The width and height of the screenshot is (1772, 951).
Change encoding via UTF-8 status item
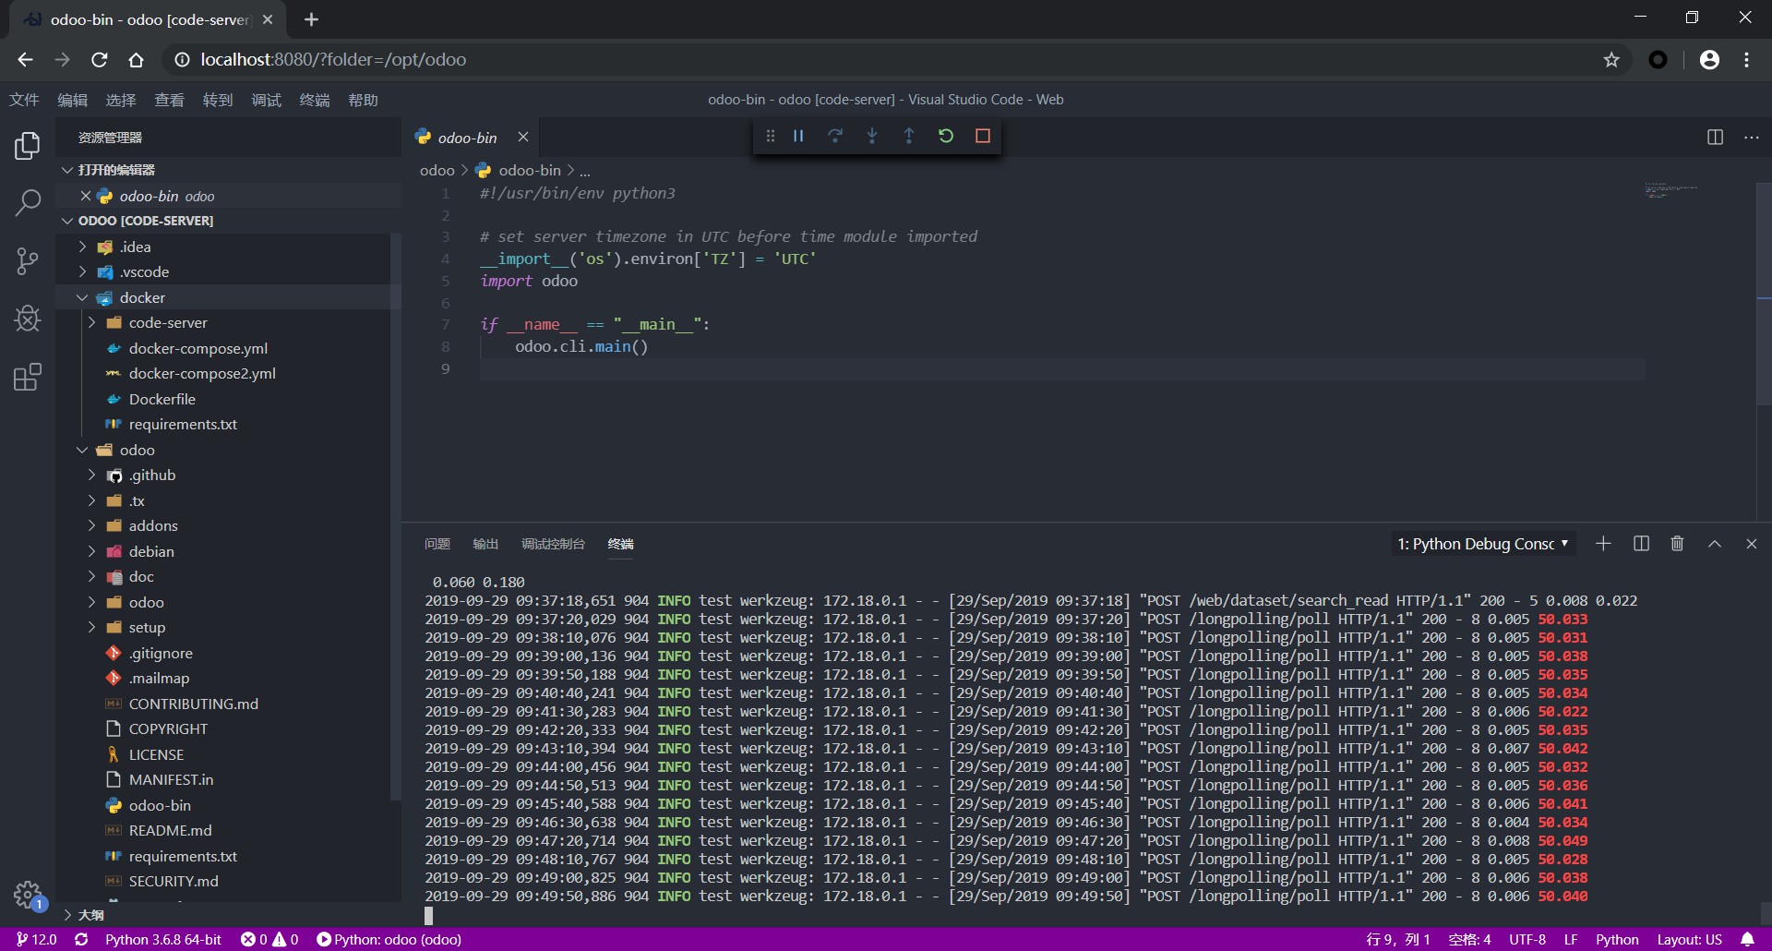(1527, 939)
